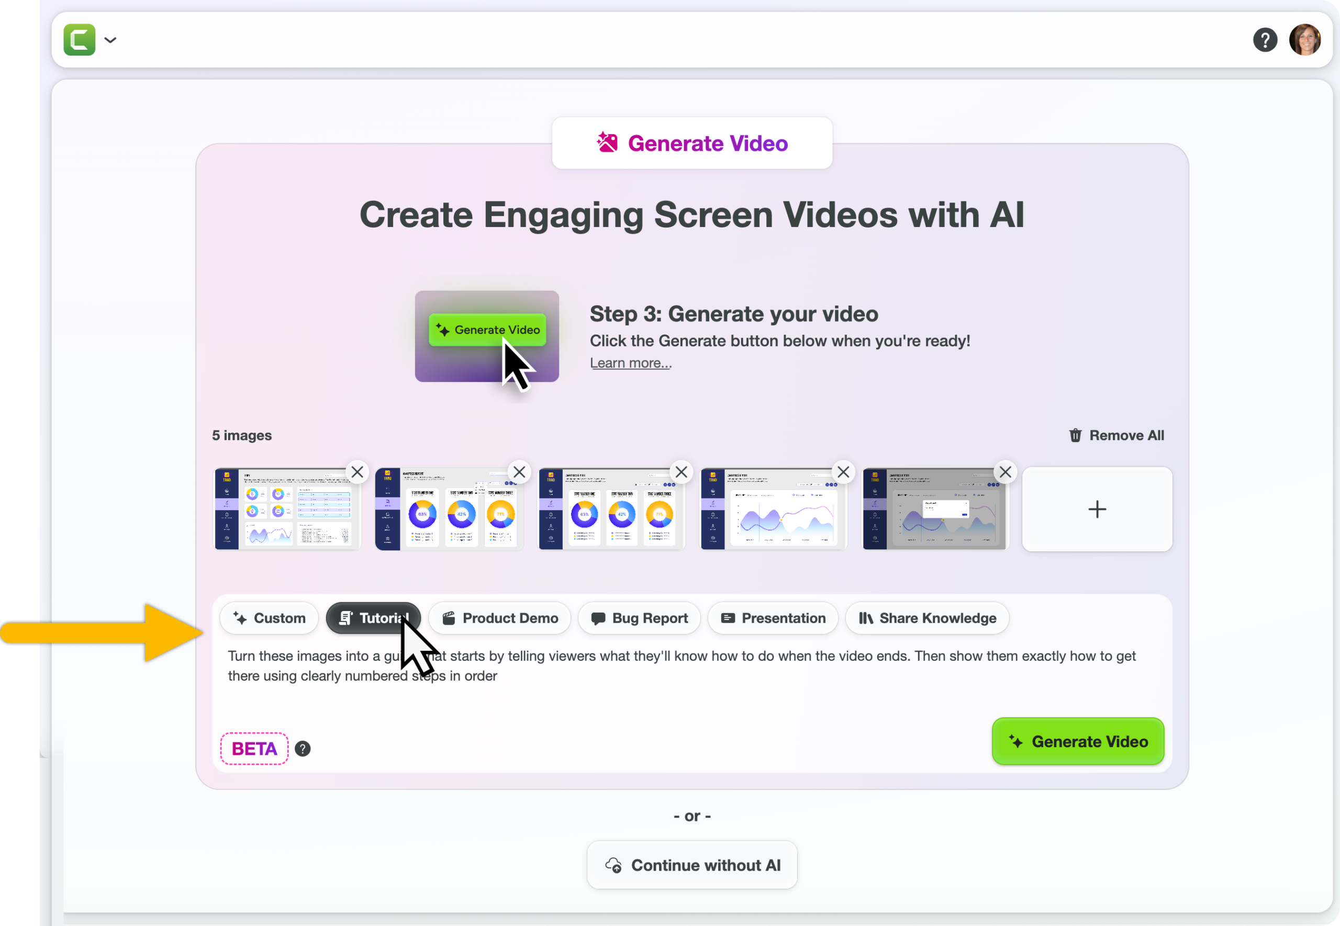Click Remove All images

[1116, 435]
